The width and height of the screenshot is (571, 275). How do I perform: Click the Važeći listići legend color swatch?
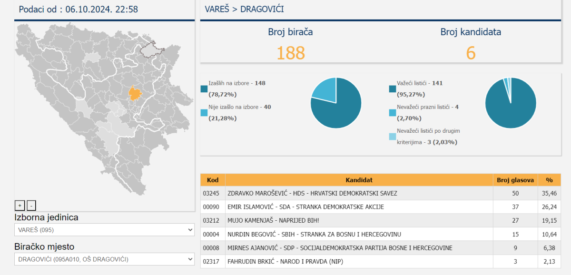coord(393,88)
